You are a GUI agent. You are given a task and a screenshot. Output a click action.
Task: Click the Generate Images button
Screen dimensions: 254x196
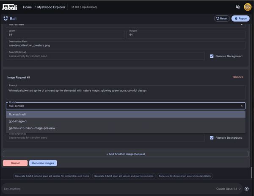click(43, 163)
